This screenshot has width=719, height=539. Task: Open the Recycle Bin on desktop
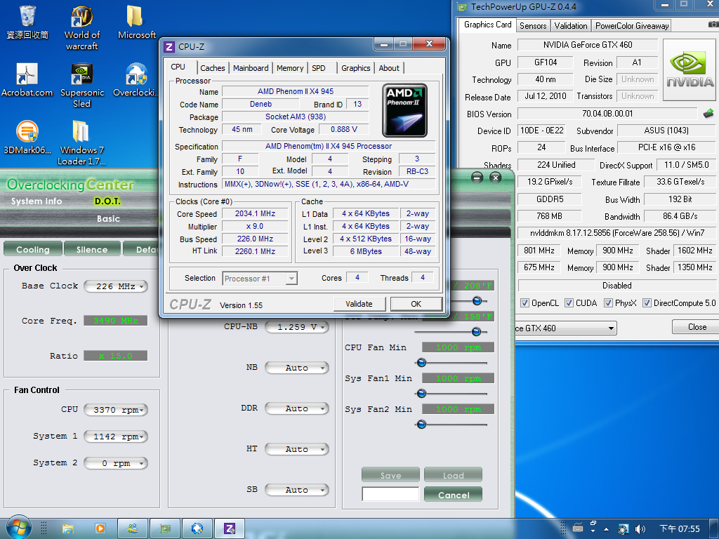click(27, 22)
